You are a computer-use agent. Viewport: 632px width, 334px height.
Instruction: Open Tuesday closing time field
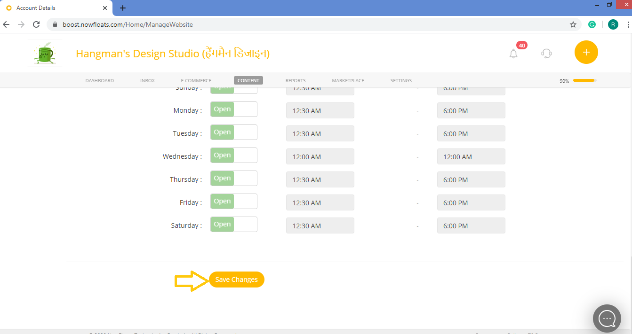click(x=471, y=134)
